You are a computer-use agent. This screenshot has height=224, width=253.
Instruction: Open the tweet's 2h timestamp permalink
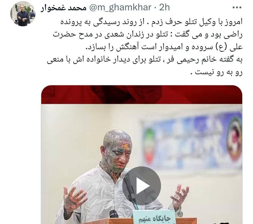click(164, 7)
